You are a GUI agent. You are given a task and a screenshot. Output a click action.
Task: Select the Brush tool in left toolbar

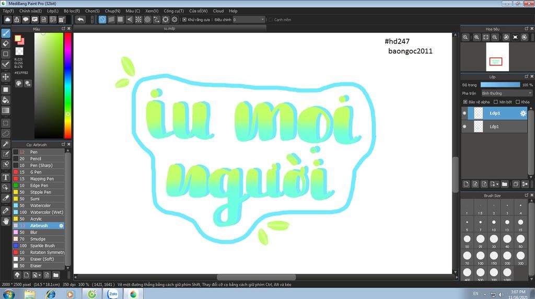pos(6,33)
